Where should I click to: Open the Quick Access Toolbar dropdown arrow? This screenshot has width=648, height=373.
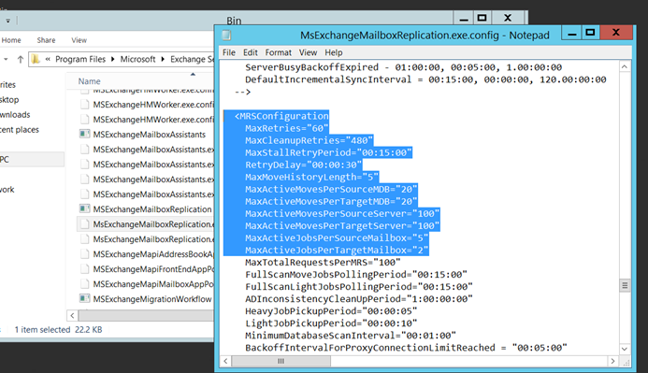[7, 21]
